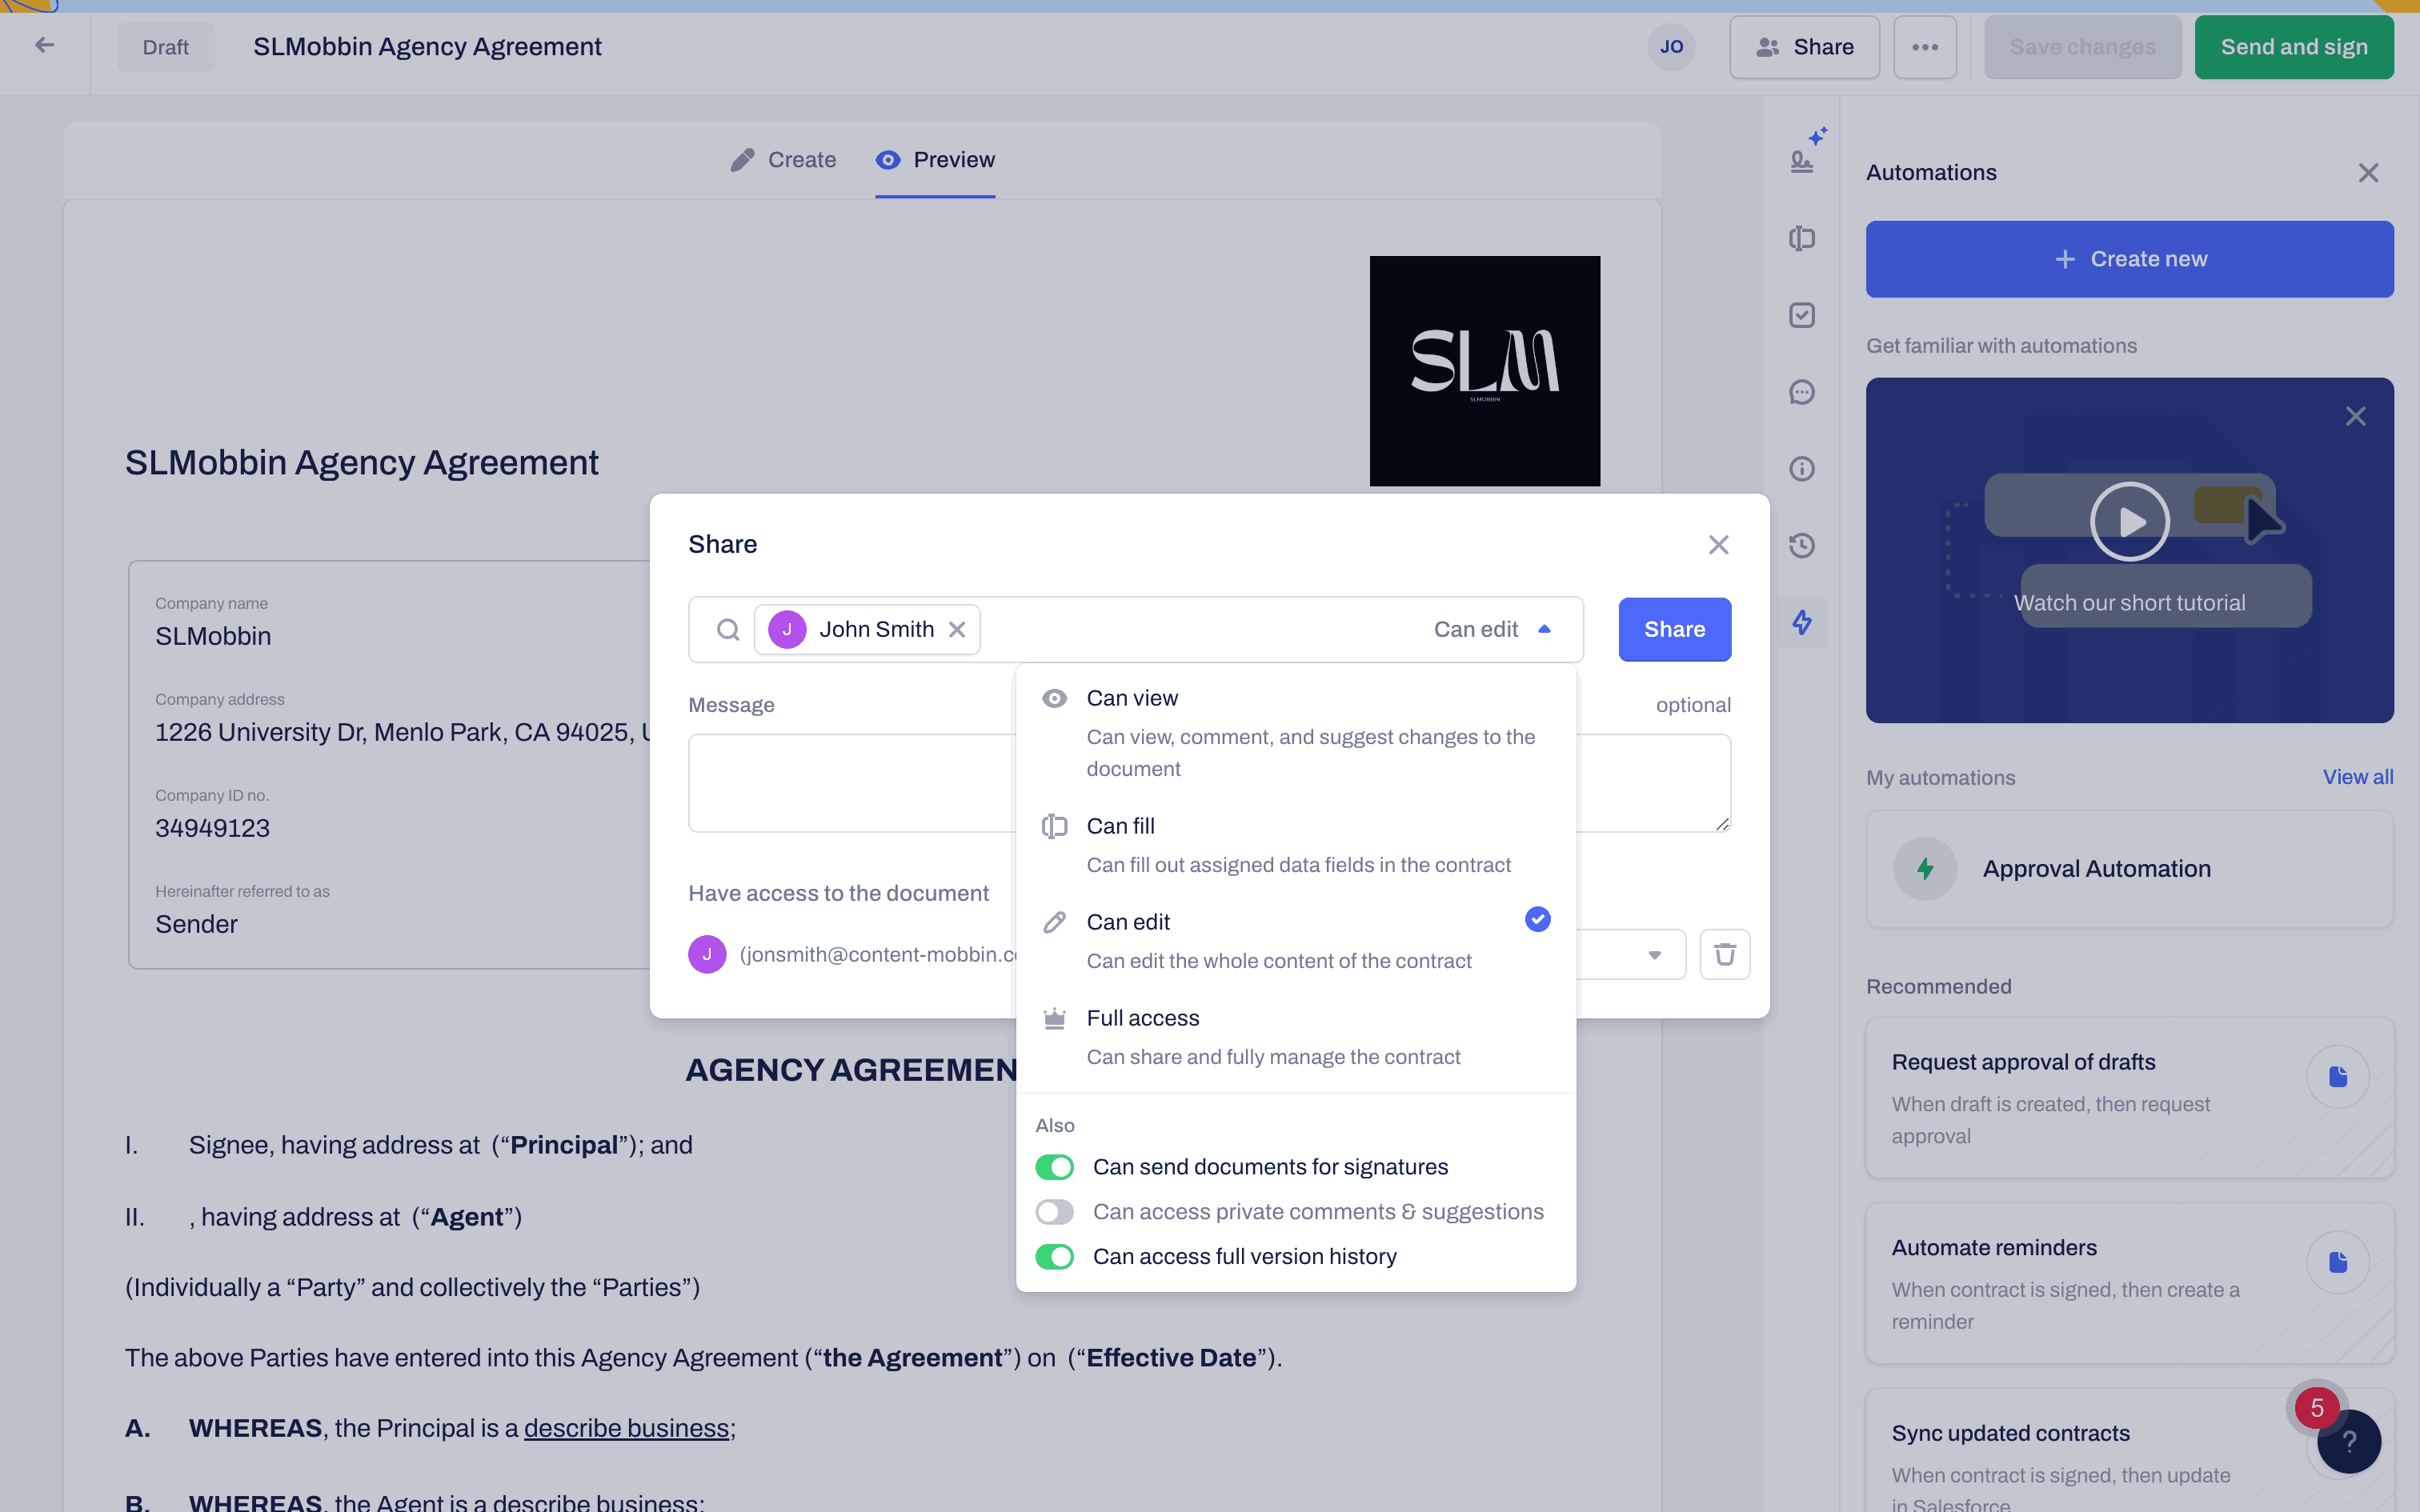Play the Watch our short tutorial video
The height and width of the screenshot is (1512, 2420).
pyautogui.click(x=2129, y=521)
